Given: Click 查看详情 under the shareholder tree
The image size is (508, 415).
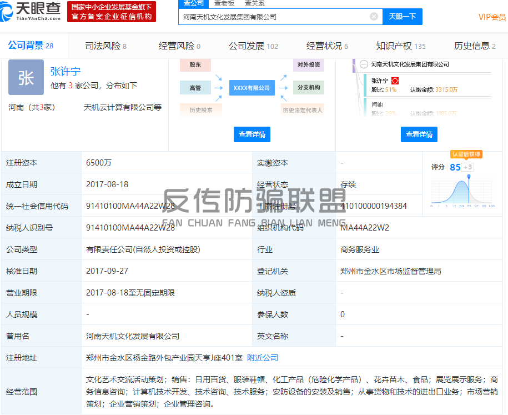Looking at the screenshot, I should pos(419,134).
